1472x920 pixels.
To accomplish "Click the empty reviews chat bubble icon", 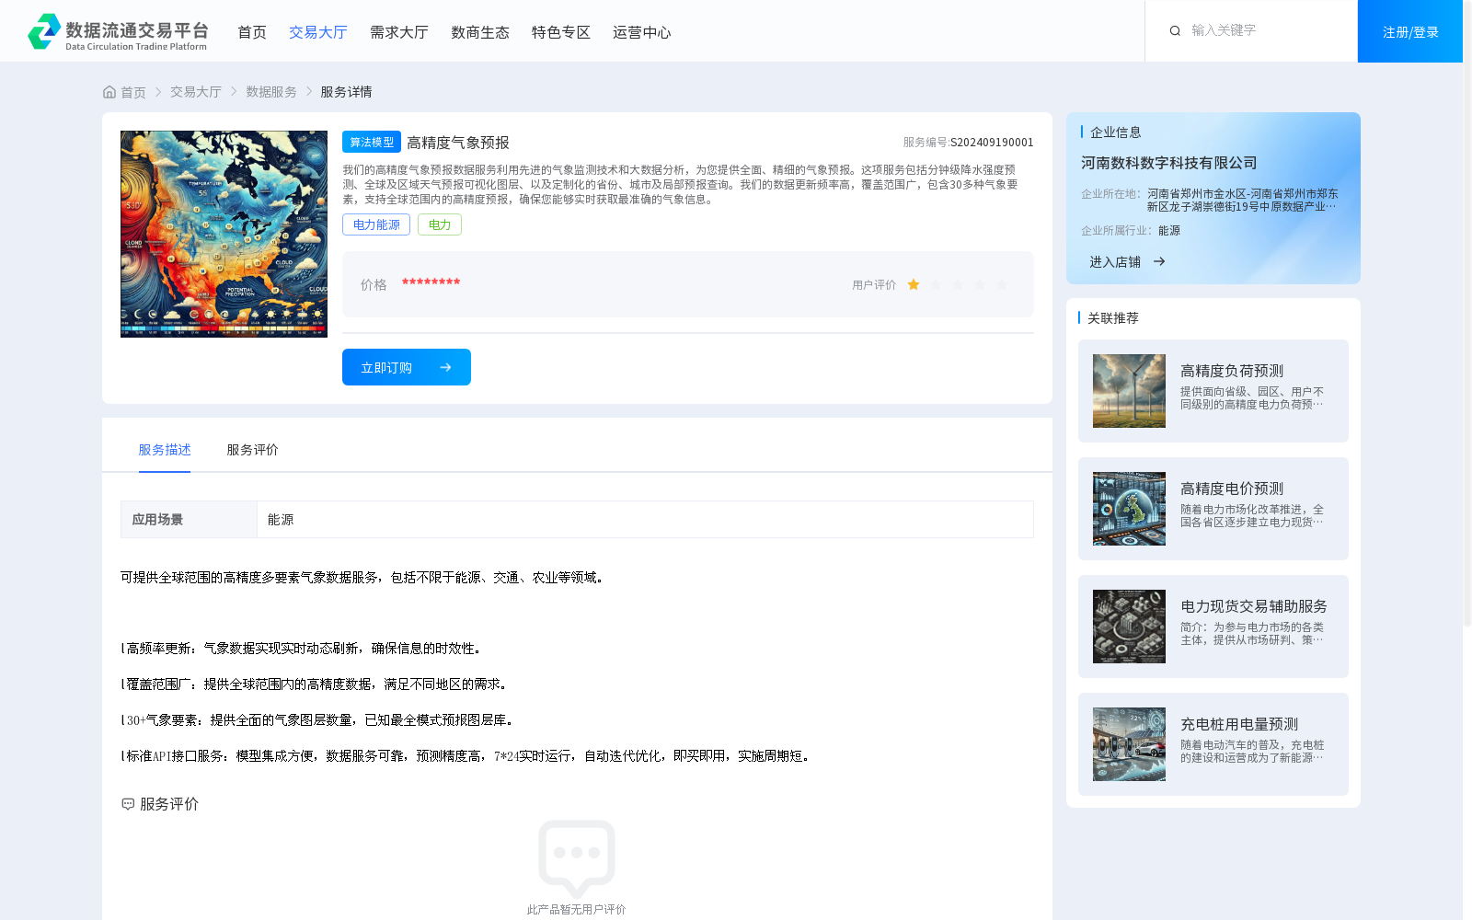I will point(577,858).
